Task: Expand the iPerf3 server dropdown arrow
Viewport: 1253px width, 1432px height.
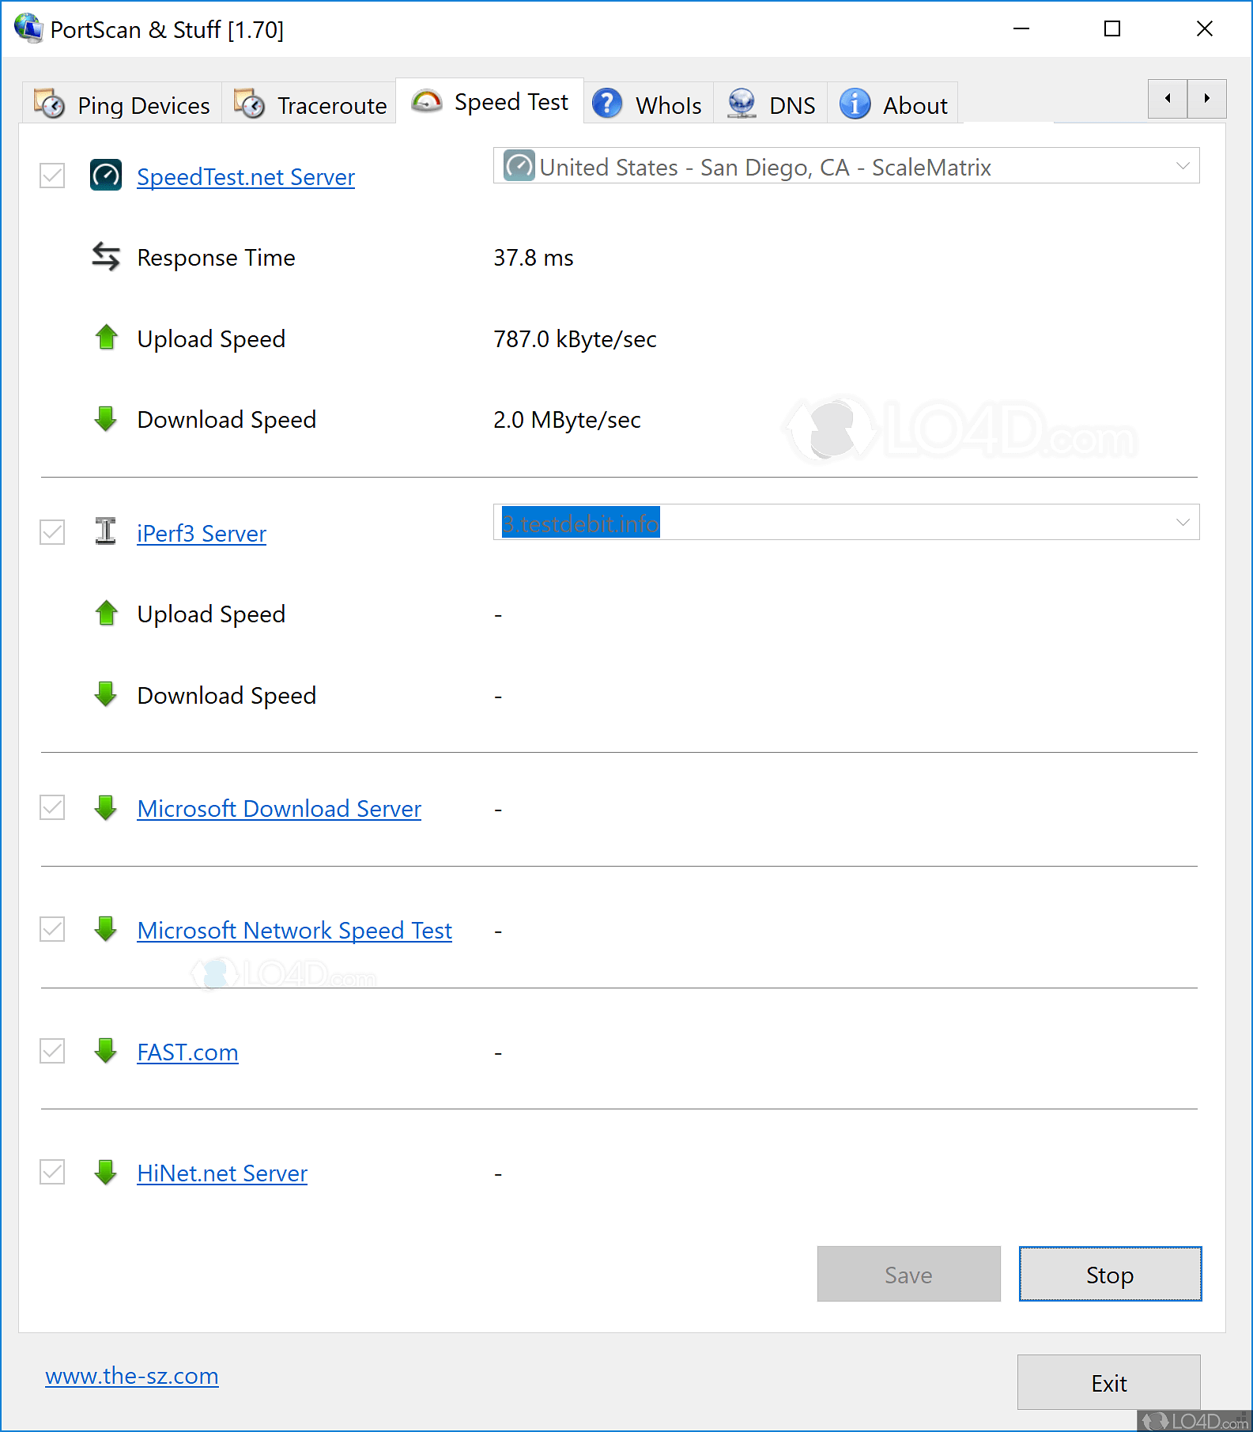Action: coord(1183,522)
